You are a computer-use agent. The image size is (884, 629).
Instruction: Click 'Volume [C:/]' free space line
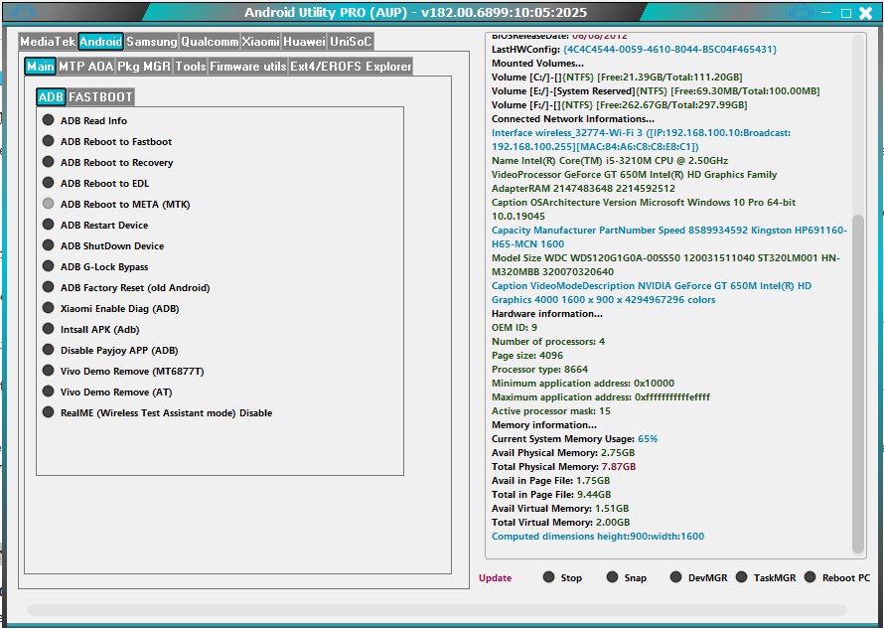(x=617, y=77)
